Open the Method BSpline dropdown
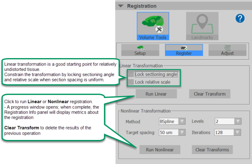The width and height of the screenshot is (252, 164). (171, 122)
